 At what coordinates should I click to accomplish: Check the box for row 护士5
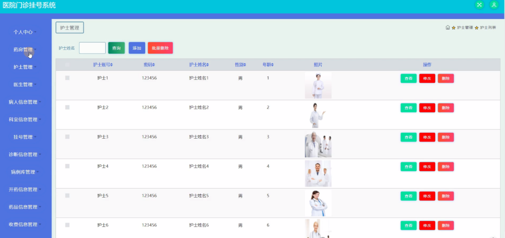(x=67, y=196)
